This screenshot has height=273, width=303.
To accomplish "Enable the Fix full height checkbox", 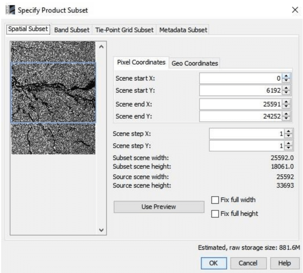I will [x=215, y=214].
